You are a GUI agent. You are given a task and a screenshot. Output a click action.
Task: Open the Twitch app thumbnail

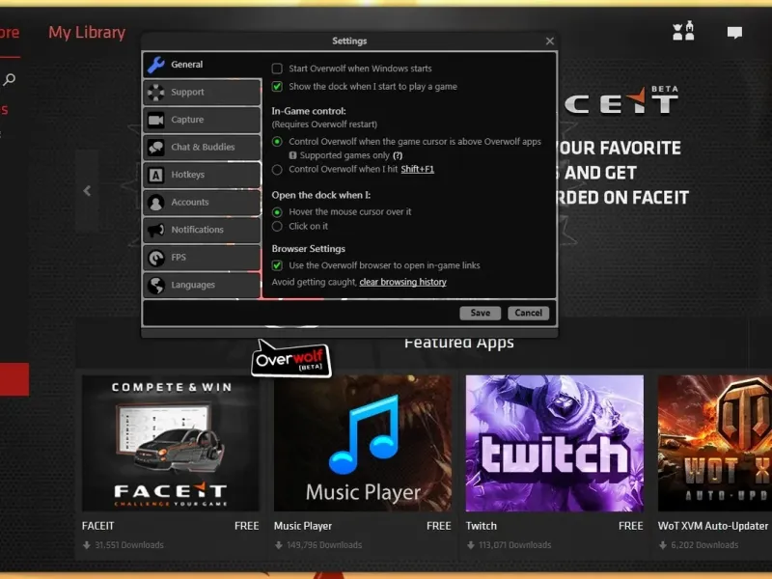[x=554, y=444]
